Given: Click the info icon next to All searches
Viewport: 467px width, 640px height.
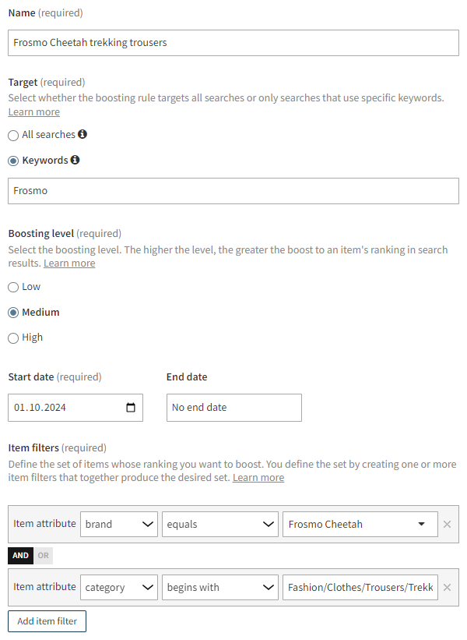Looking at the screenshot, I should [83, 134].
